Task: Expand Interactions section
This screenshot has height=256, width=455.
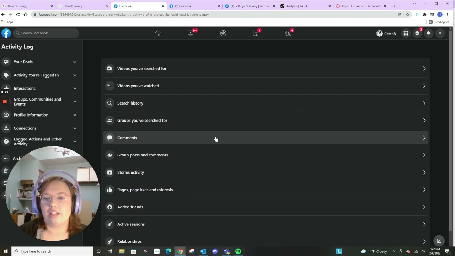Action: pyautogui.click(x=41, y=88)
